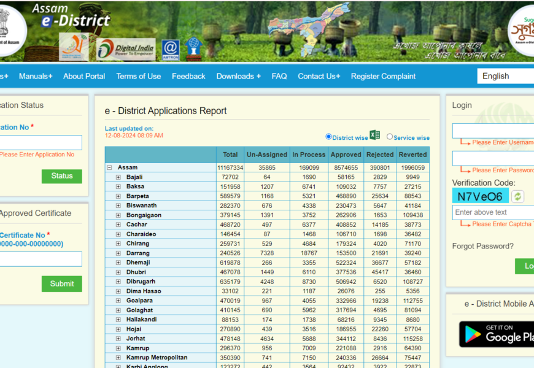Open the Register Complaint menu item
534x368 pixels.
[383, 76]
